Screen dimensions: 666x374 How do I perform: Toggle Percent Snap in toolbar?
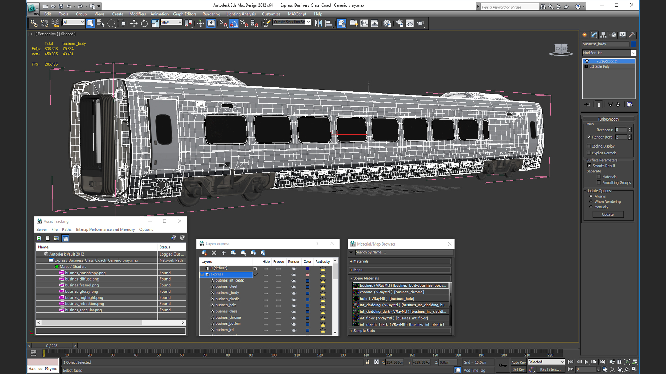click(244, 23)
